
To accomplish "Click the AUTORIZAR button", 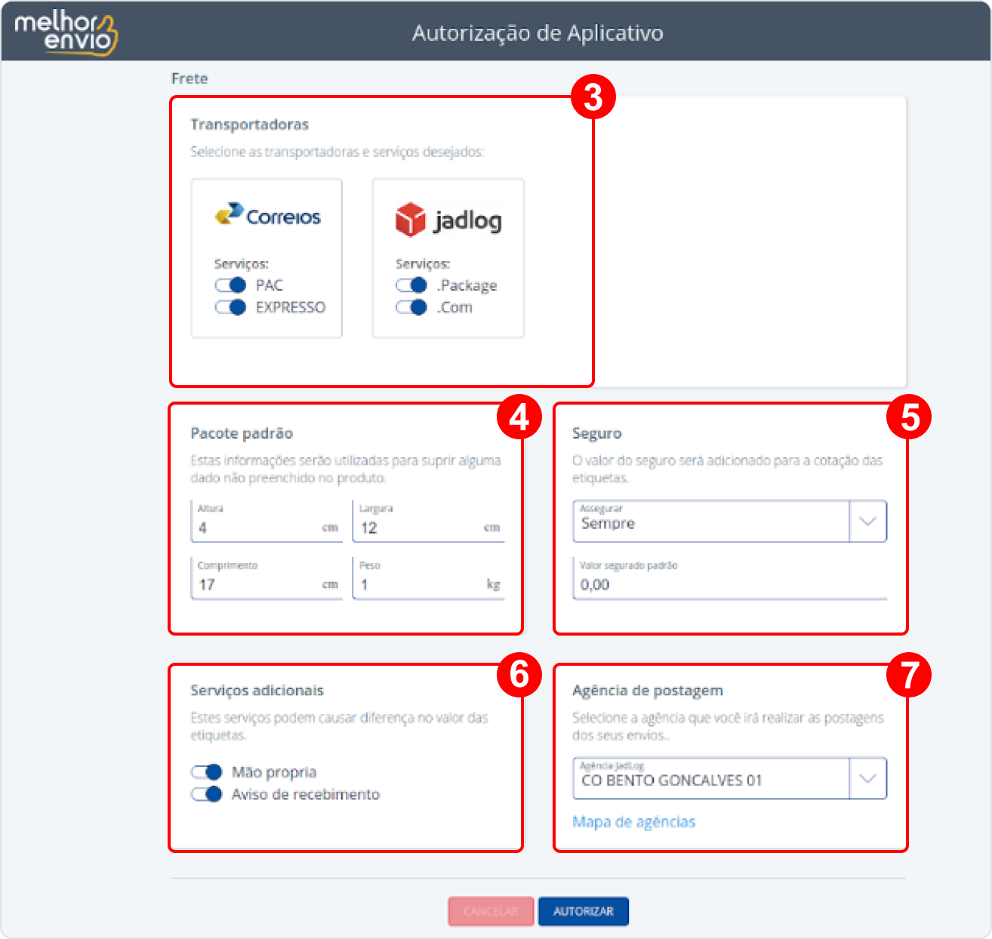I will (x=584, y=911).
